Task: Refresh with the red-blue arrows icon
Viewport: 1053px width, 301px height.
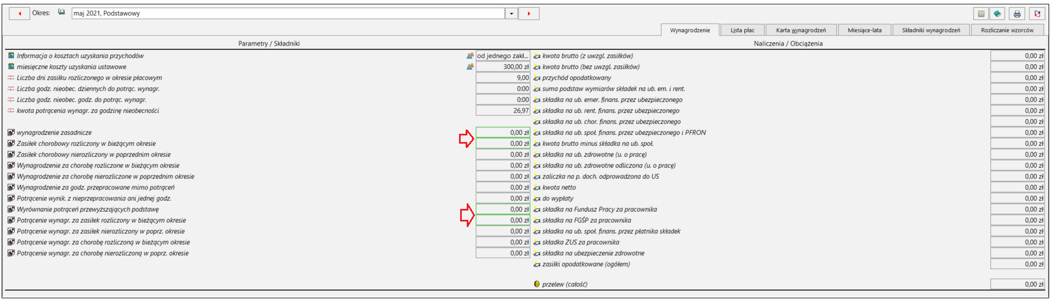Action: click(1037, 14)
